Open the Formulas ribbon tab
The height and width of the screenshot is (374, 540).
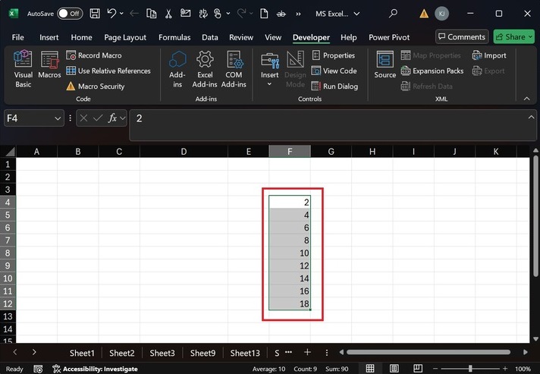(174, 37)
